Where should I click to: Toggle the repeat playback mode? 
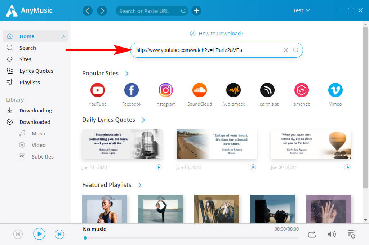point(312,234)
